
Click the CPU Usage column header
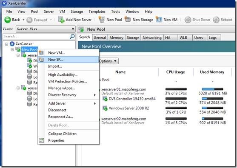pos(176,72)
